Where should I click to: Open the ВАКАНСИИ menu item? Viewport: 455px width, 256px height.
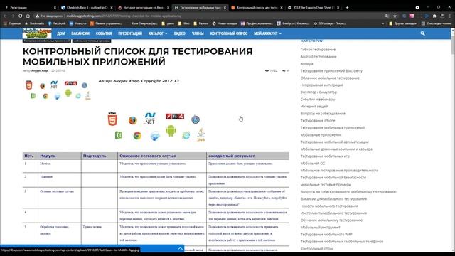tap(80, 33)
